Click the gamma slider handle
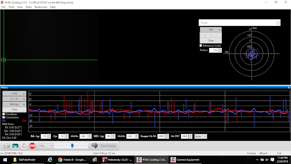Viewport: 291px width, 164px height. [x=72, y=146]
